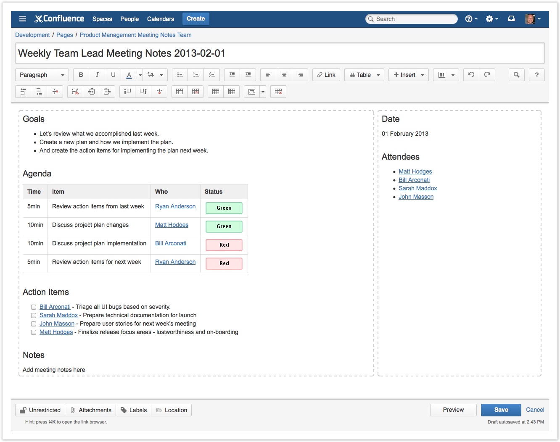The height and width of the screenshot is (442, 560).
Task: Click the undo arrow button
Action: 471,75
